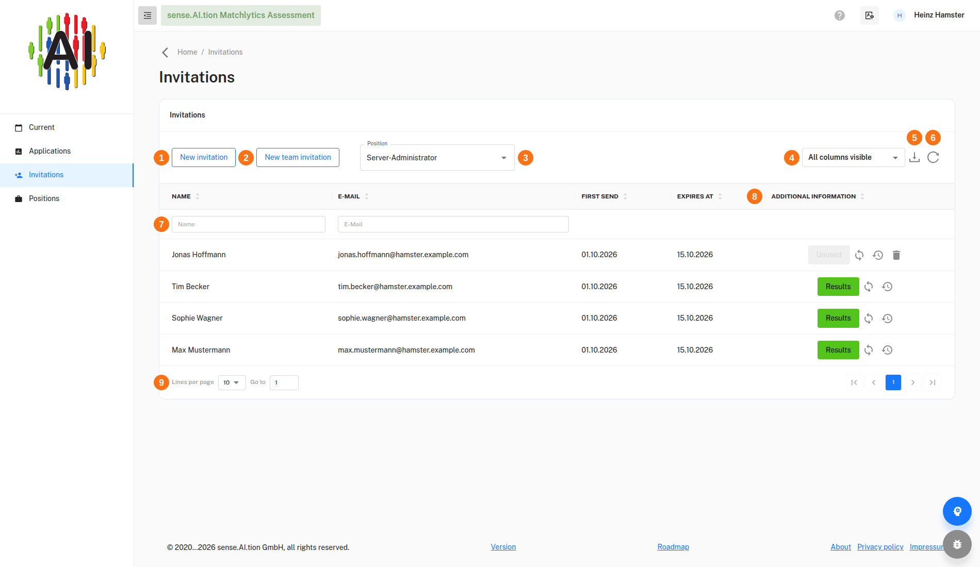Screen dimensions: 980x567
Task: Click the Go to page field
Action: (284, 382)
